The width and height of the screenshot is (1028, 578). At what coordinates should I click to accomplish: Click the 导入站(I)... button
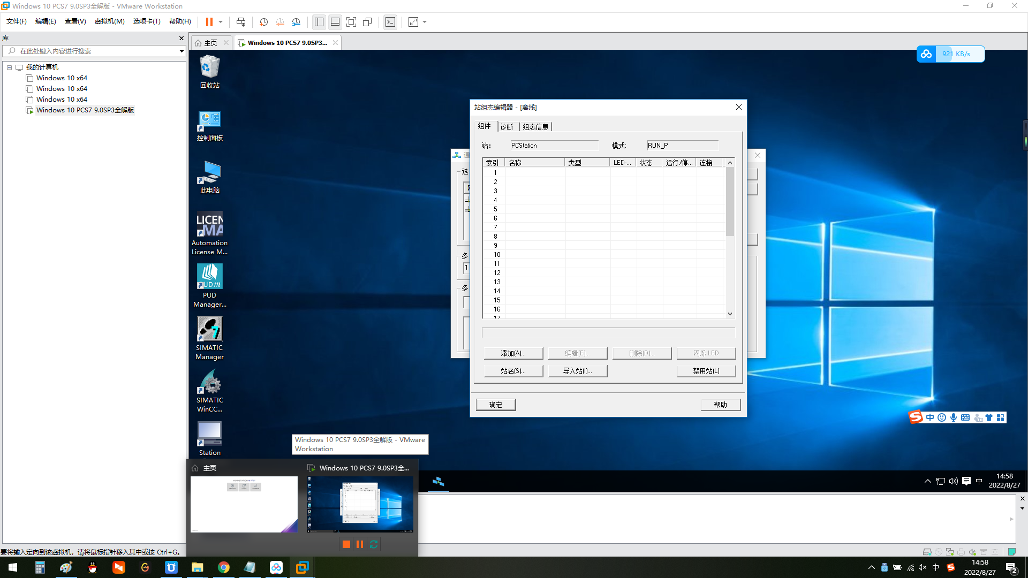(x=578, y=371)
